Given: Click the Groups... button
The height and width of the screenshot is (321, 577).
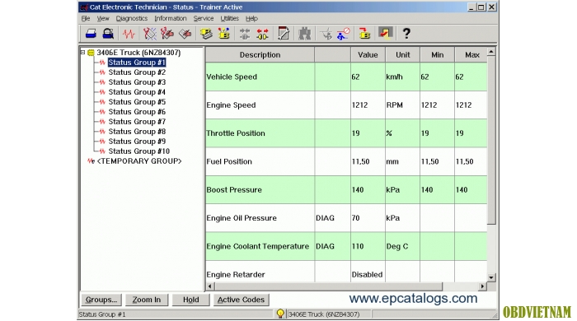Looking at the screenshot, I should click(101, 300).
